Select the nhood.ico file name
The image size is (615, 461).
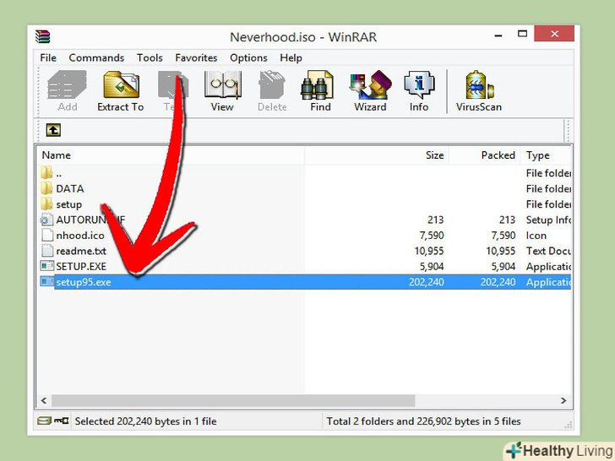80,236
